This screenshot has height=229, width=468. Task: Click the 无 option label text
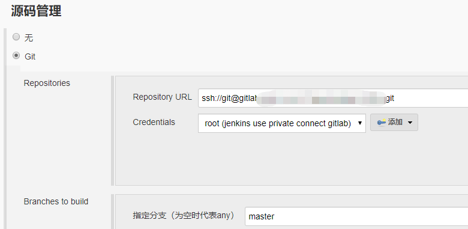(x=29, y=38)
